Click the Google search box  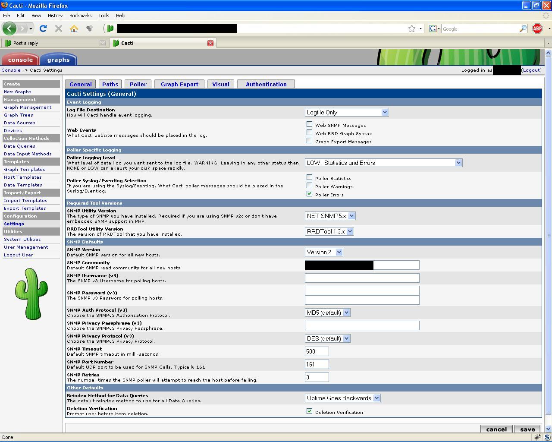click(x=480, y=28)
